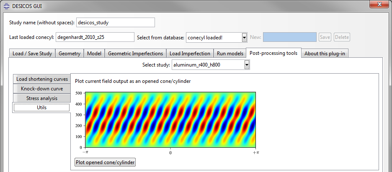This screenshot has height=172, width=392.
Task: Switch to the Stress analysis side tab
Action: [x=42, y=98]
